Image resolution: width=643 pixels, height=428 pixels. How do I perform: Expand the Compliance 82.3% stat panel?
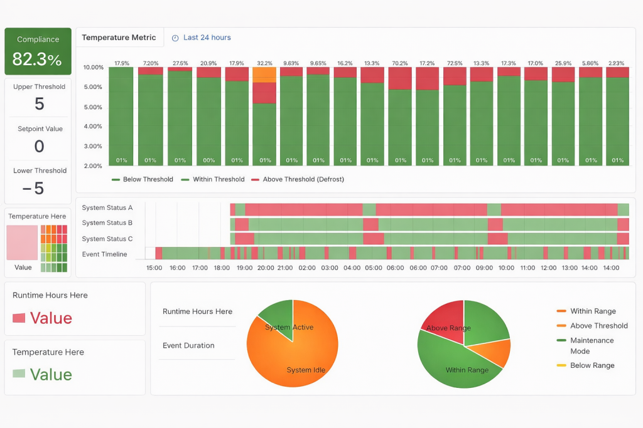coord(38,51)
